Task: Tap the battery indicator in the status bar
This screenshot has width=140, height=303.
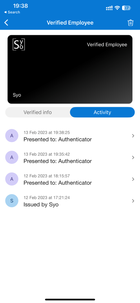Action: pyautogui.click(x=127, y=8)
